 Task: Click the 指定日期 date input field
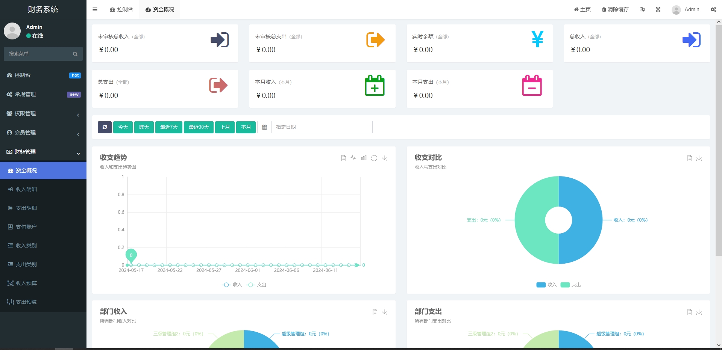322,127
